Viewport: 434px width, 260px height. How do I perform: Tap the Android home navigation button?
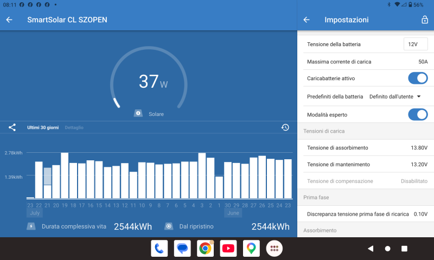click(x=387, y=249)
